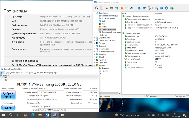Open Редагувати menu in CrystalDiskInfo
189x118 pixels.
[10, 73]
